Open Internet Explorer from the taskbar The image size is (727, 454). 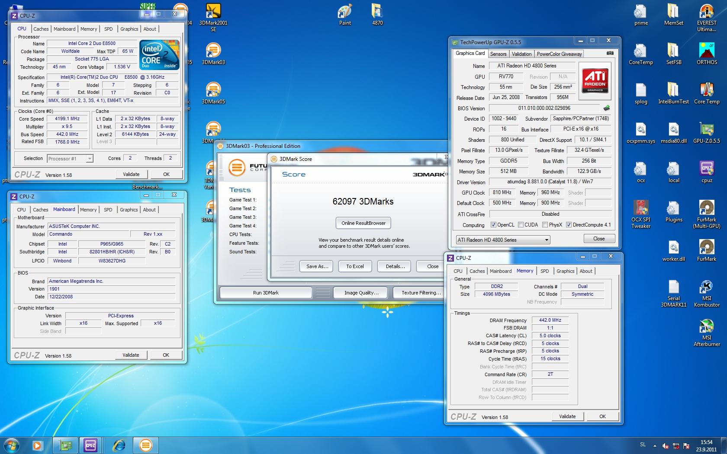(x=118, y=445)
